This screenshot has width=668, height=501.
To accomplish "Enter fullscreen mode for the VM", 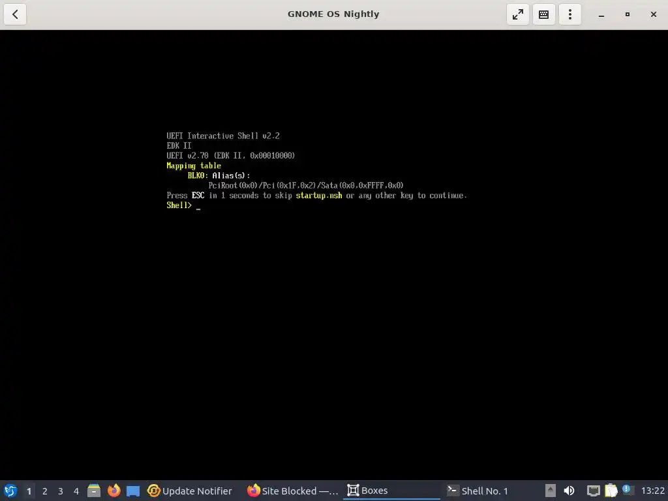I will pos(517,14).
